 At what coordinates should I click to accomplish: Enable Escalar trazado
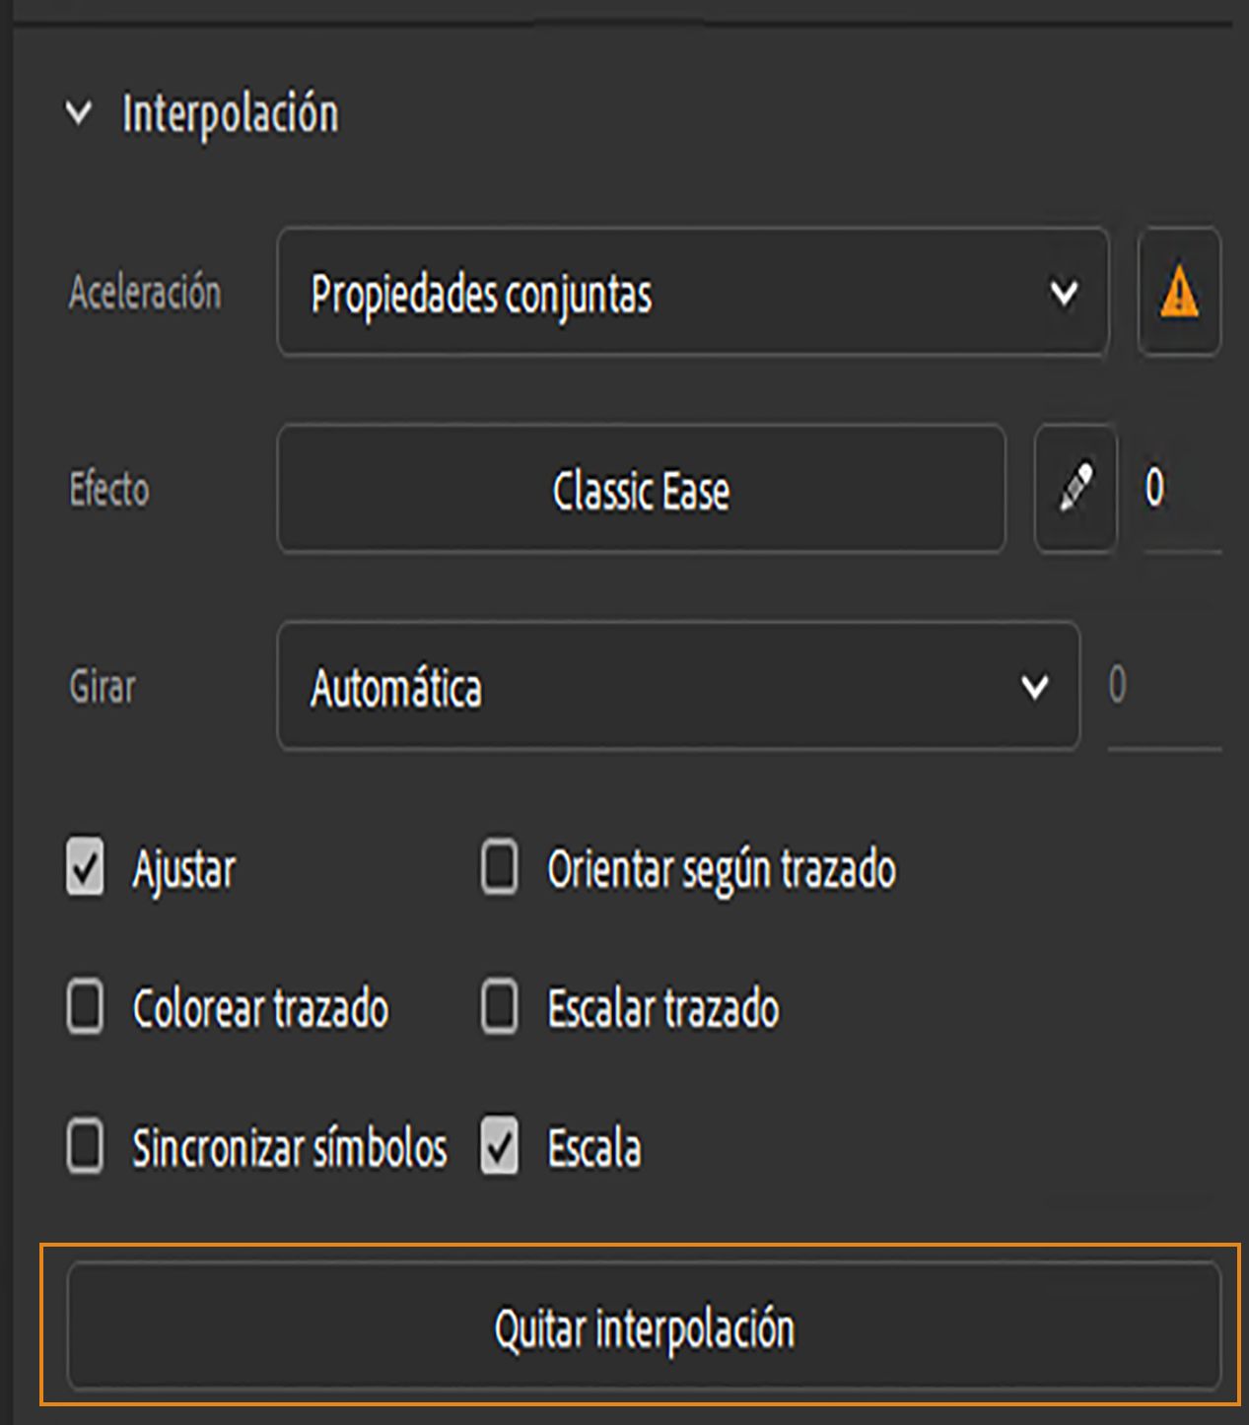click(x=498, y=1008)
